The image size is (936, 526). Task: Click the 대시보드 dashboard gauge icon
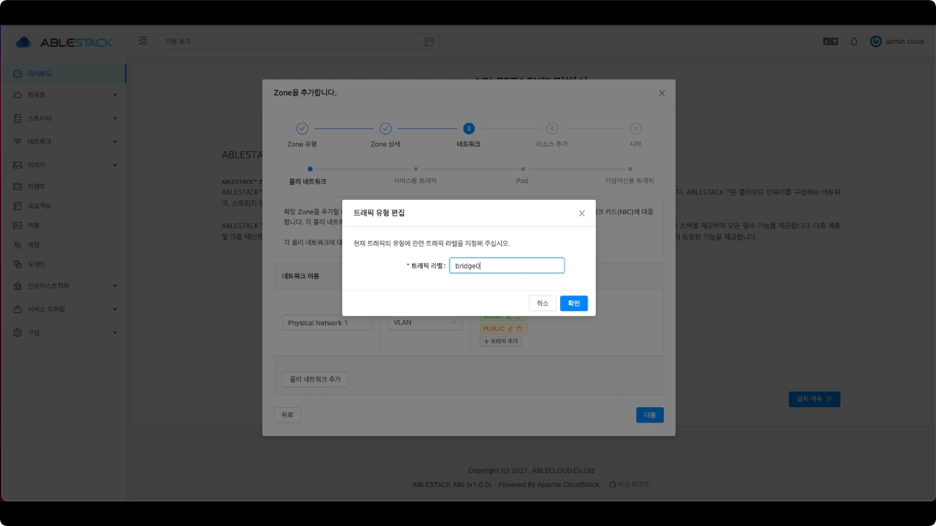(18, 73)
